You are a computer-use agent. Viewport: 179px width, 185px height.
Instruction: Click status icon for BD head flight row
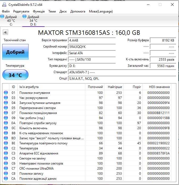click(x=6, y=138)
